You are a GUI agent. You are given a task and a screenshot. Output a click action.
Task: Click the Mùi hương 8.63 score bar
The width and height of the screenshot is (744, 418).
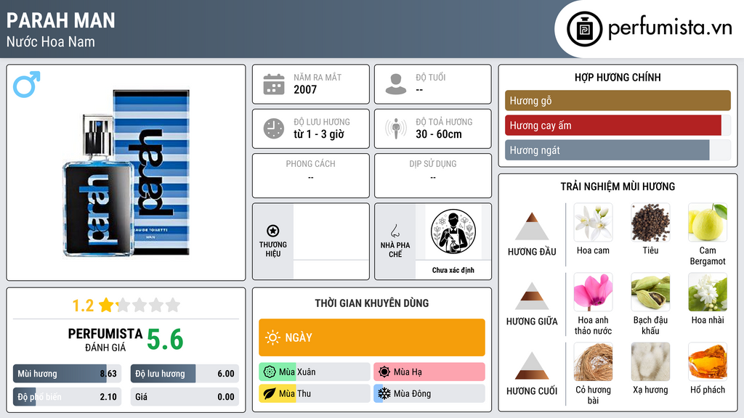coord(68,374)
